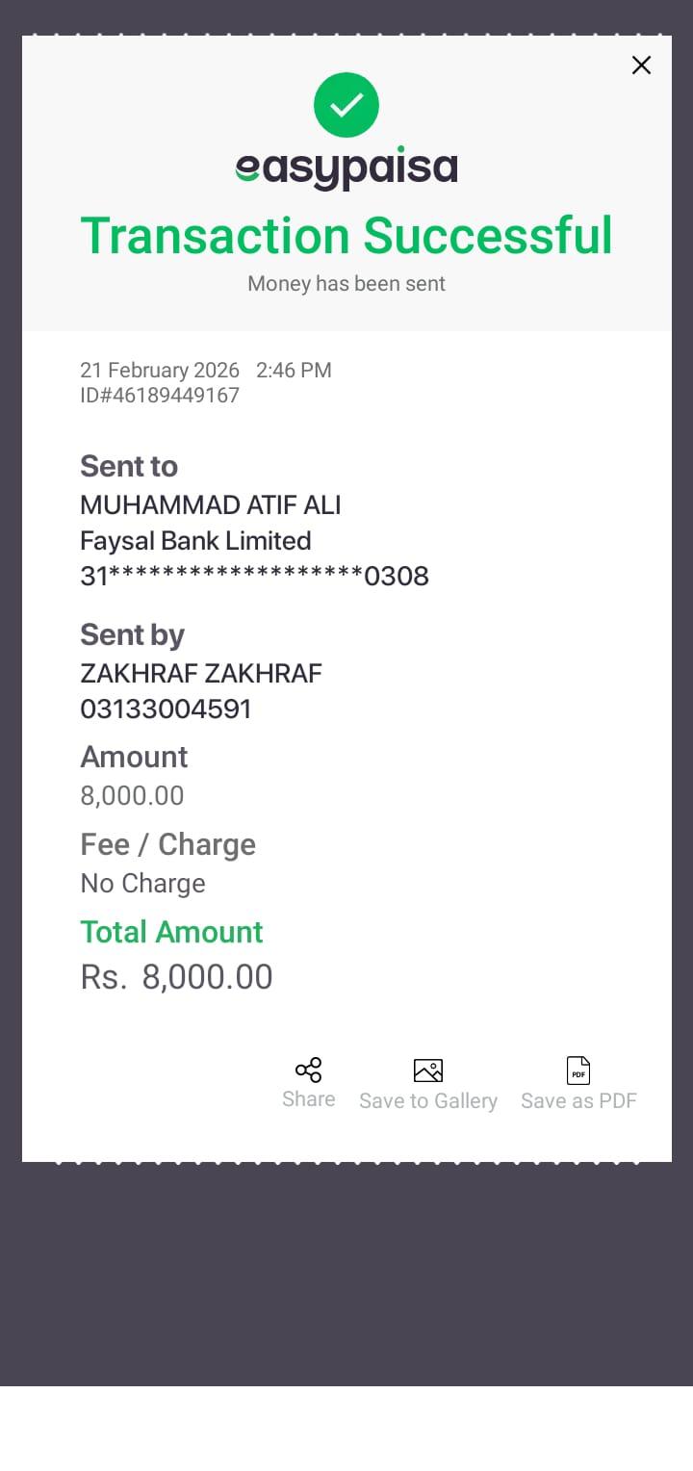The image size is (693, 1471).
Task: Tap the 21 February 2026 date
Action: (x=160, y=371)
